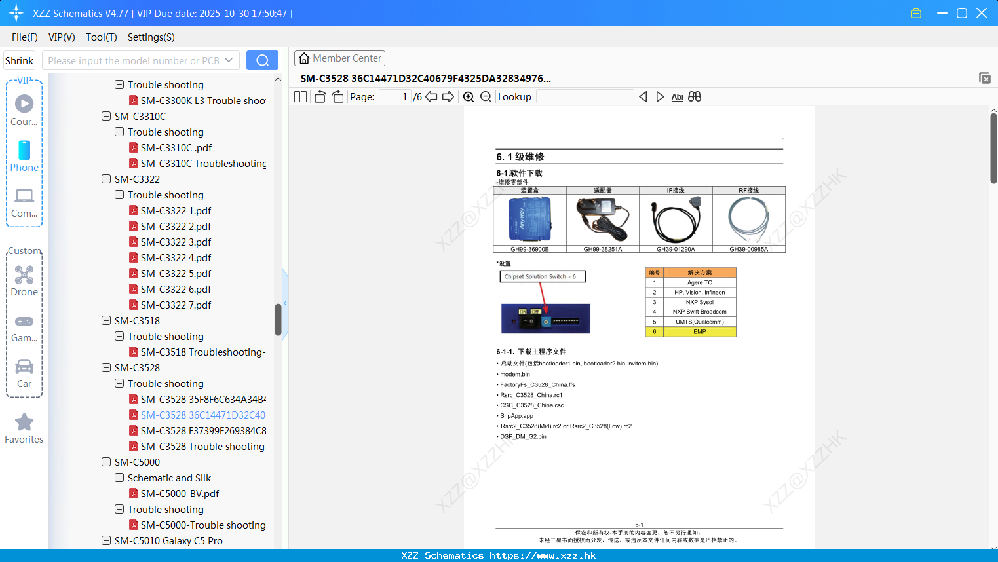Click the page number input field

[395, 96]
